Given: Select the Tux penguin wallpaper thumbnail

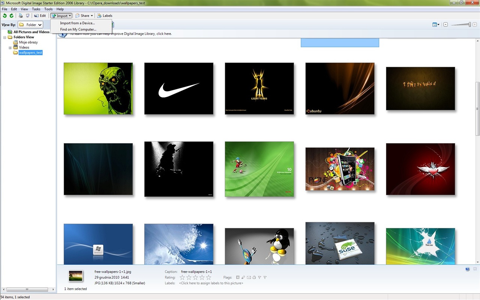Looking at the screenshot, I should 259,246.
